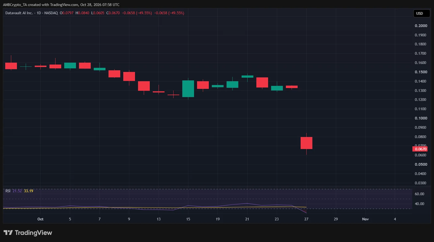Click the 15 date label on time axis
The width and height of the screenshot is (434, 242).
pyautogui.click(x=188, y=219)
